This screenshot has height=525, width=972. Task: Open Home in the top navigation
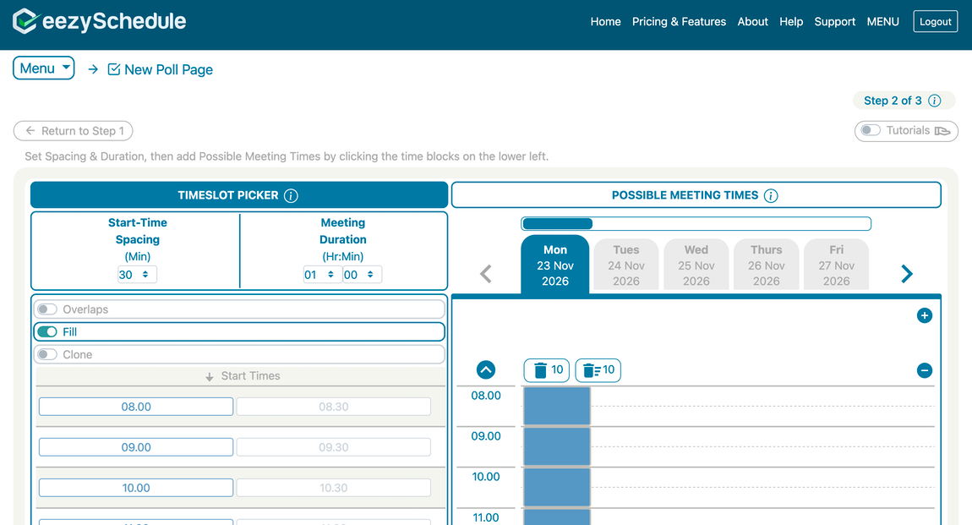click(606, 22)
